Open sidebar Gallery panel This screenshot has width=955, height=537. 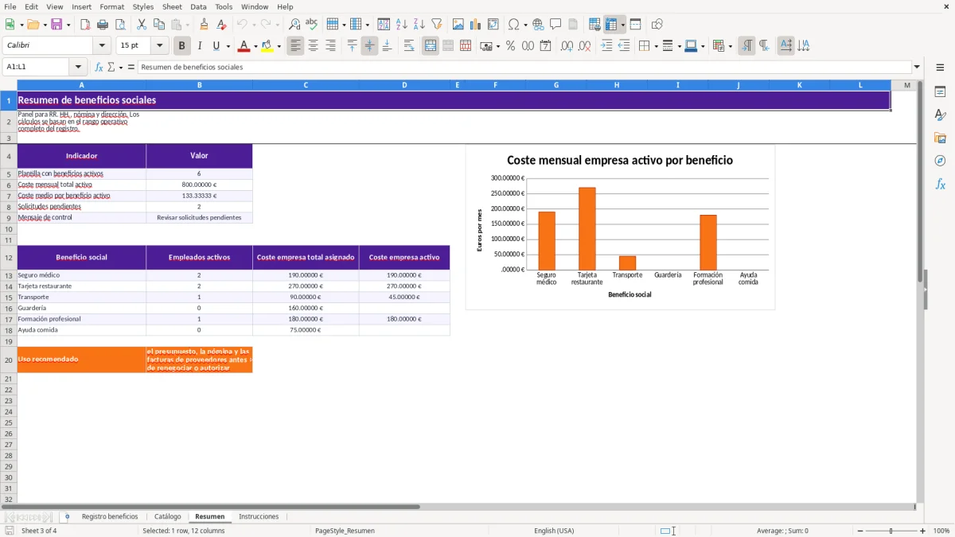[x=940, y=138]
